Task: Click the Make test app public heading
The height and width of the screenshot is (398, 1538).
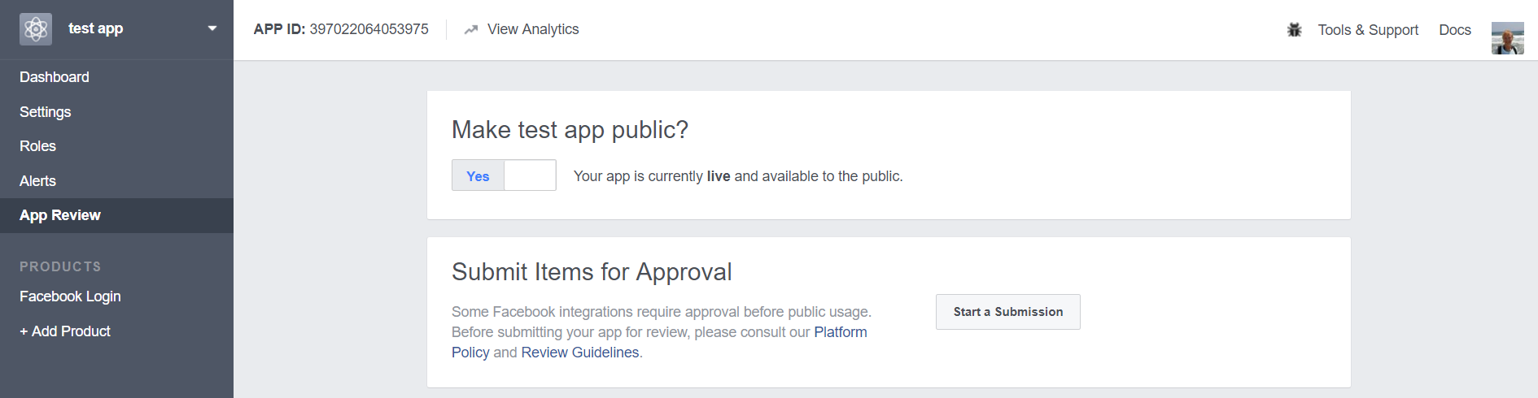Action: click(x=570, y=130)
